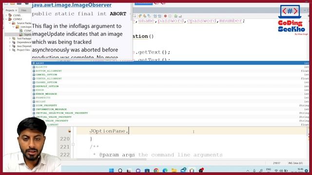Select FRAMEBITS completion entry
Viewport: 312px width, 175px height.
pos(170,98)
